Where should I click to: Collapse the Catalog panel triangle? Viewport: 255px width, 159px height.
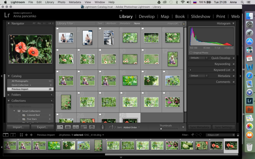(x=9, y=76)
